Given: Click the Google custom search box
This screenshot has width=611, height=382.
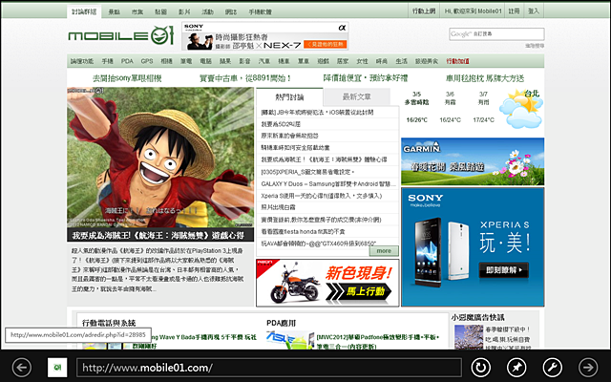Looking at the screenshot, I should tap(496, 34).
